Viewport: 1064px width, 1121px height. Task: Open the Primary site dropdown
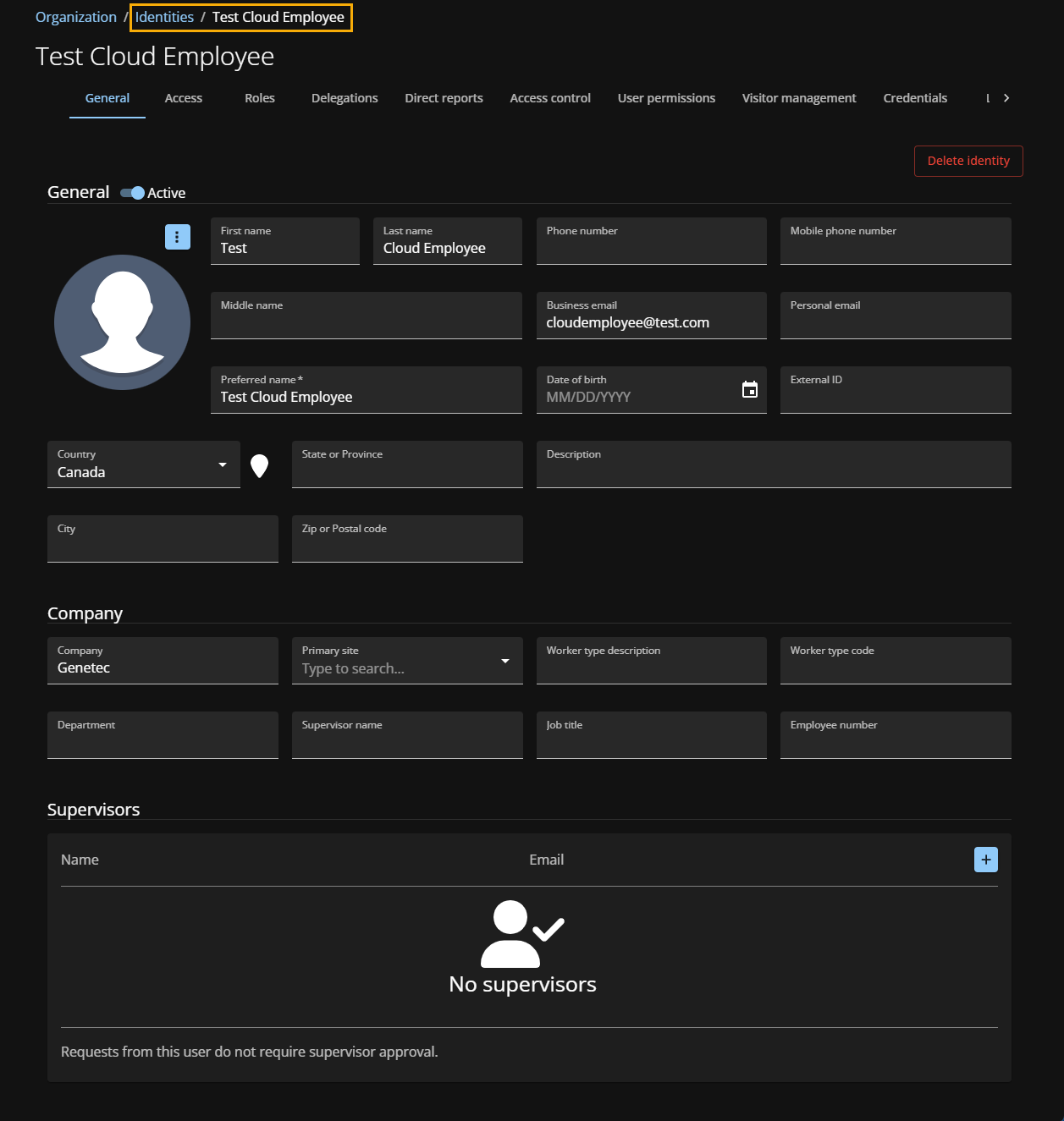tap(505, 661)
